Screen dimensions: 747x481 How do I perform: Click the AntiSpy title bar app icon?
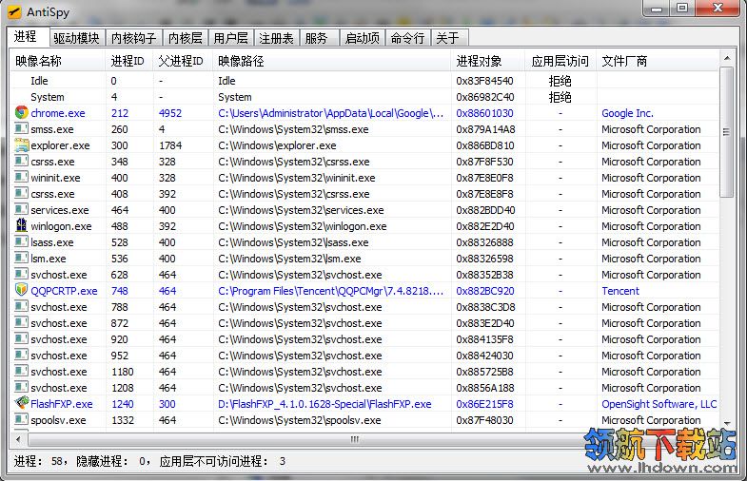coord(14,11)
